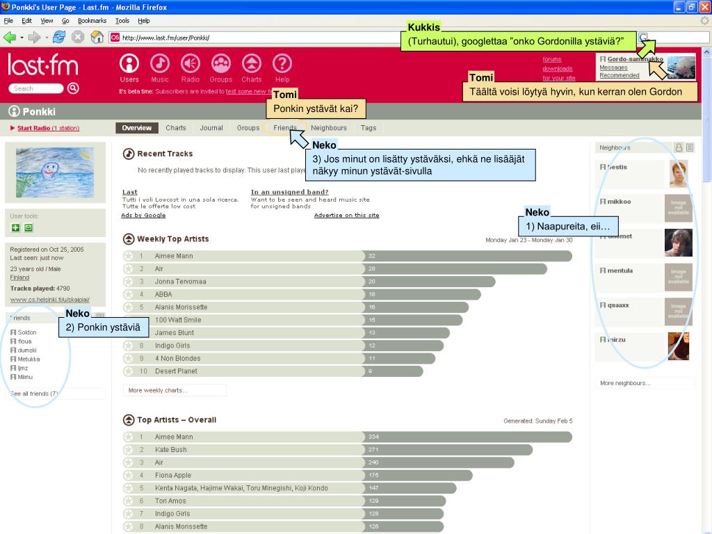Click the green add friend icon

tap(15, 228)
